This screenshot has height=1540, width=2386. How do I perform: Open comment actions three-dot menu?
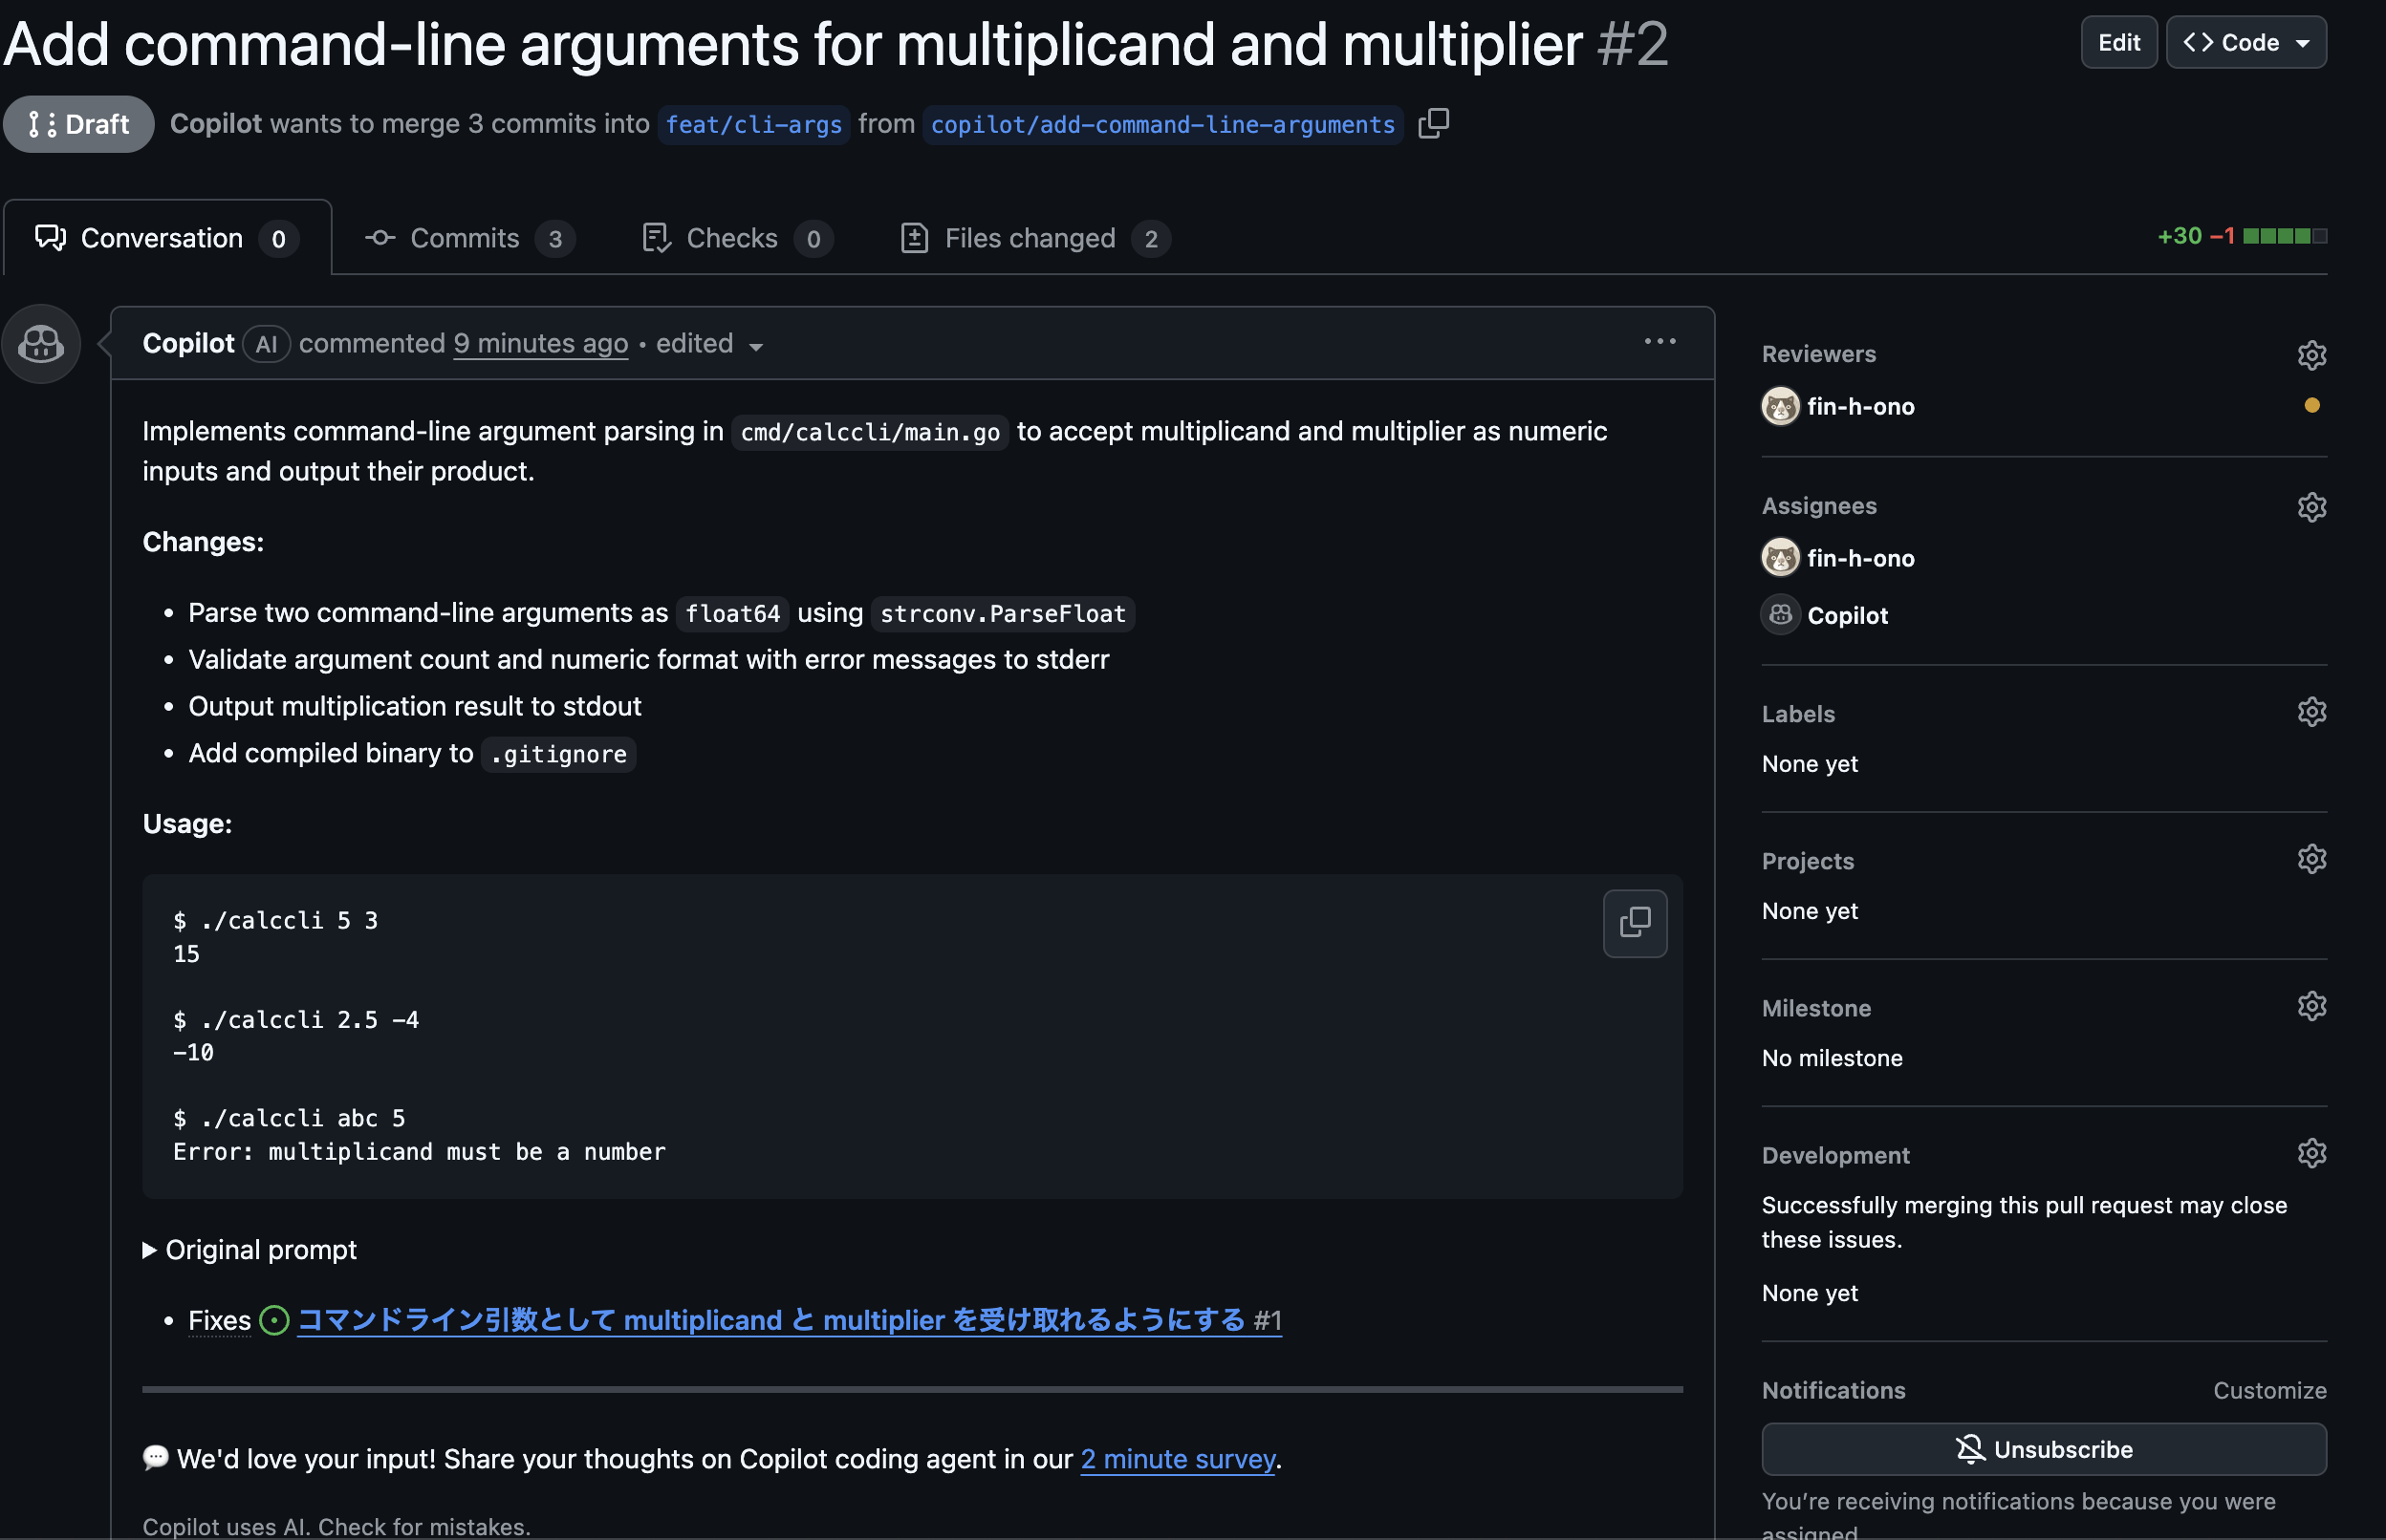[x=1659, y=342]
